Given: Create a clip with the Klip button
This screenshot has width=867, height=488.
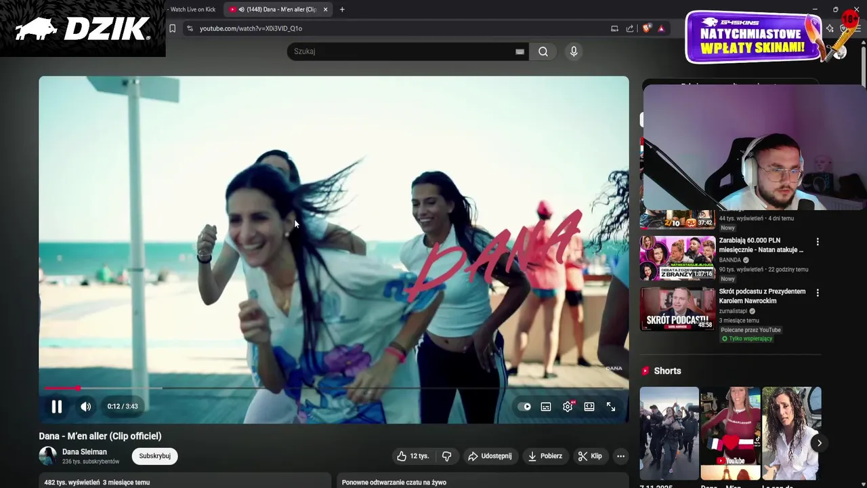Looking at the screenshot, I should pyautogui.click(x=590, y=456).
